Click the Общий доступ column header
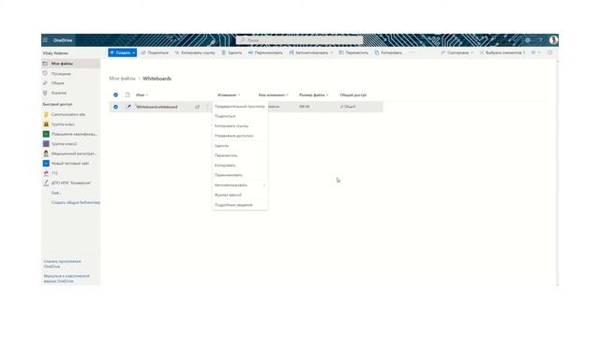This screenshot has width=600, height=337. [x=353, y=95]
